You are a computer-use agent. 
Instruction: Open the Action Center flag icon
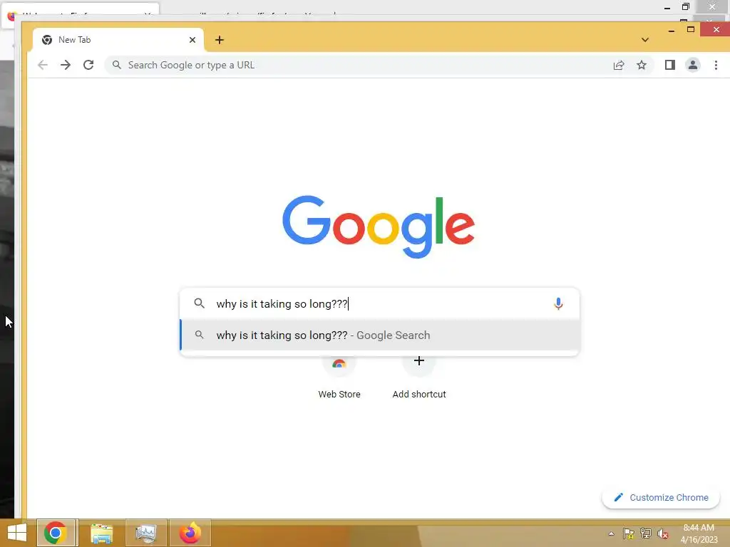[x=629, y=533]
